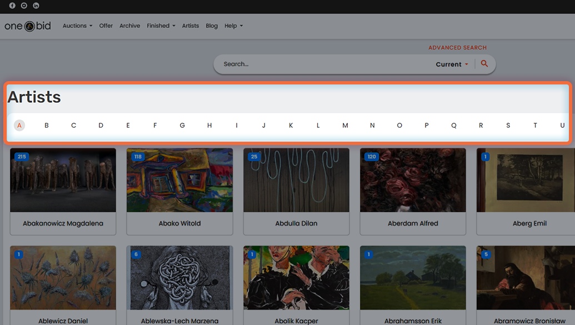Open Abolik Kacper artwork thumbnail
The image size is (575, 325).
(x=296, y=278)
